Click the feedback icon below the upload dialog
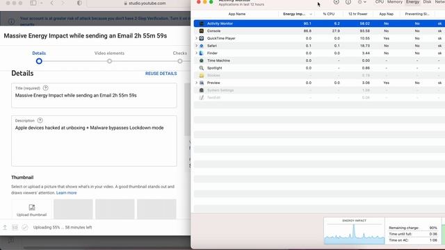445x250 pixels. [x=11, y=241]
